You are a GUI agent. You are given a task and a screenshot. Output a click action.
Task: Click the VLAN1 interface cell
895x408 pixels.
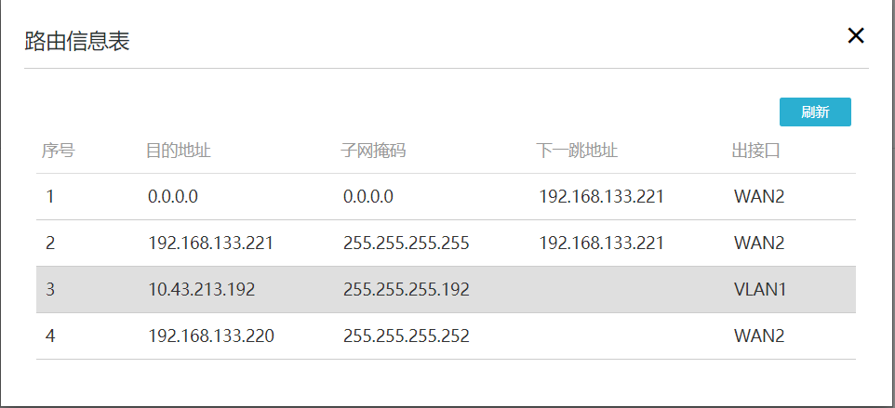pyautogui.click(x=760, y=290)
